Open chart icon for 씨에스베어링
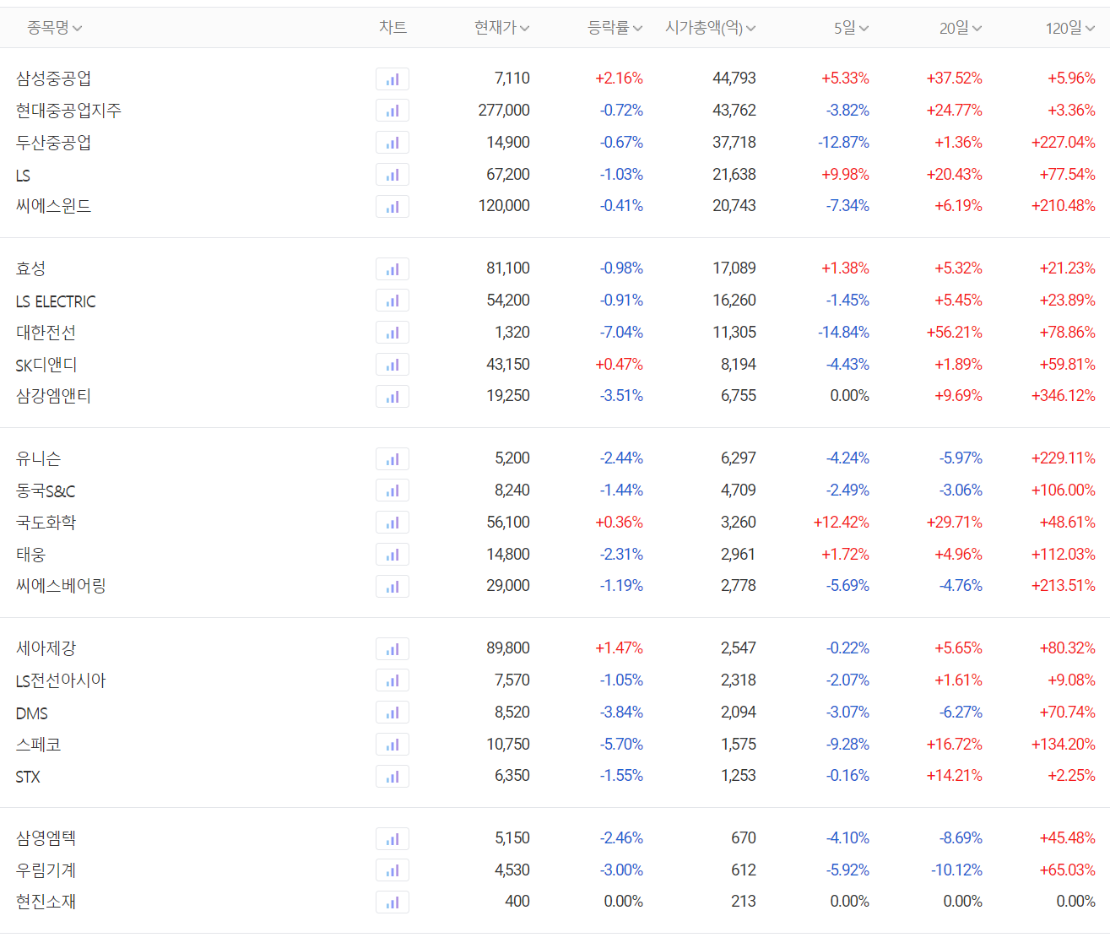This screenshot has width=1110, height=943. (x=393, y=587)
